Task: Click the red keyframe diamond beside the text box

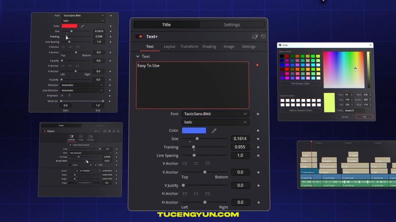Action: (x=257, y=65)
